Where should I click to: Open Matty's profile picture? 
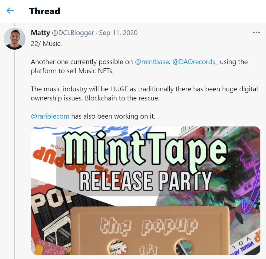click(x=15, y=39)
